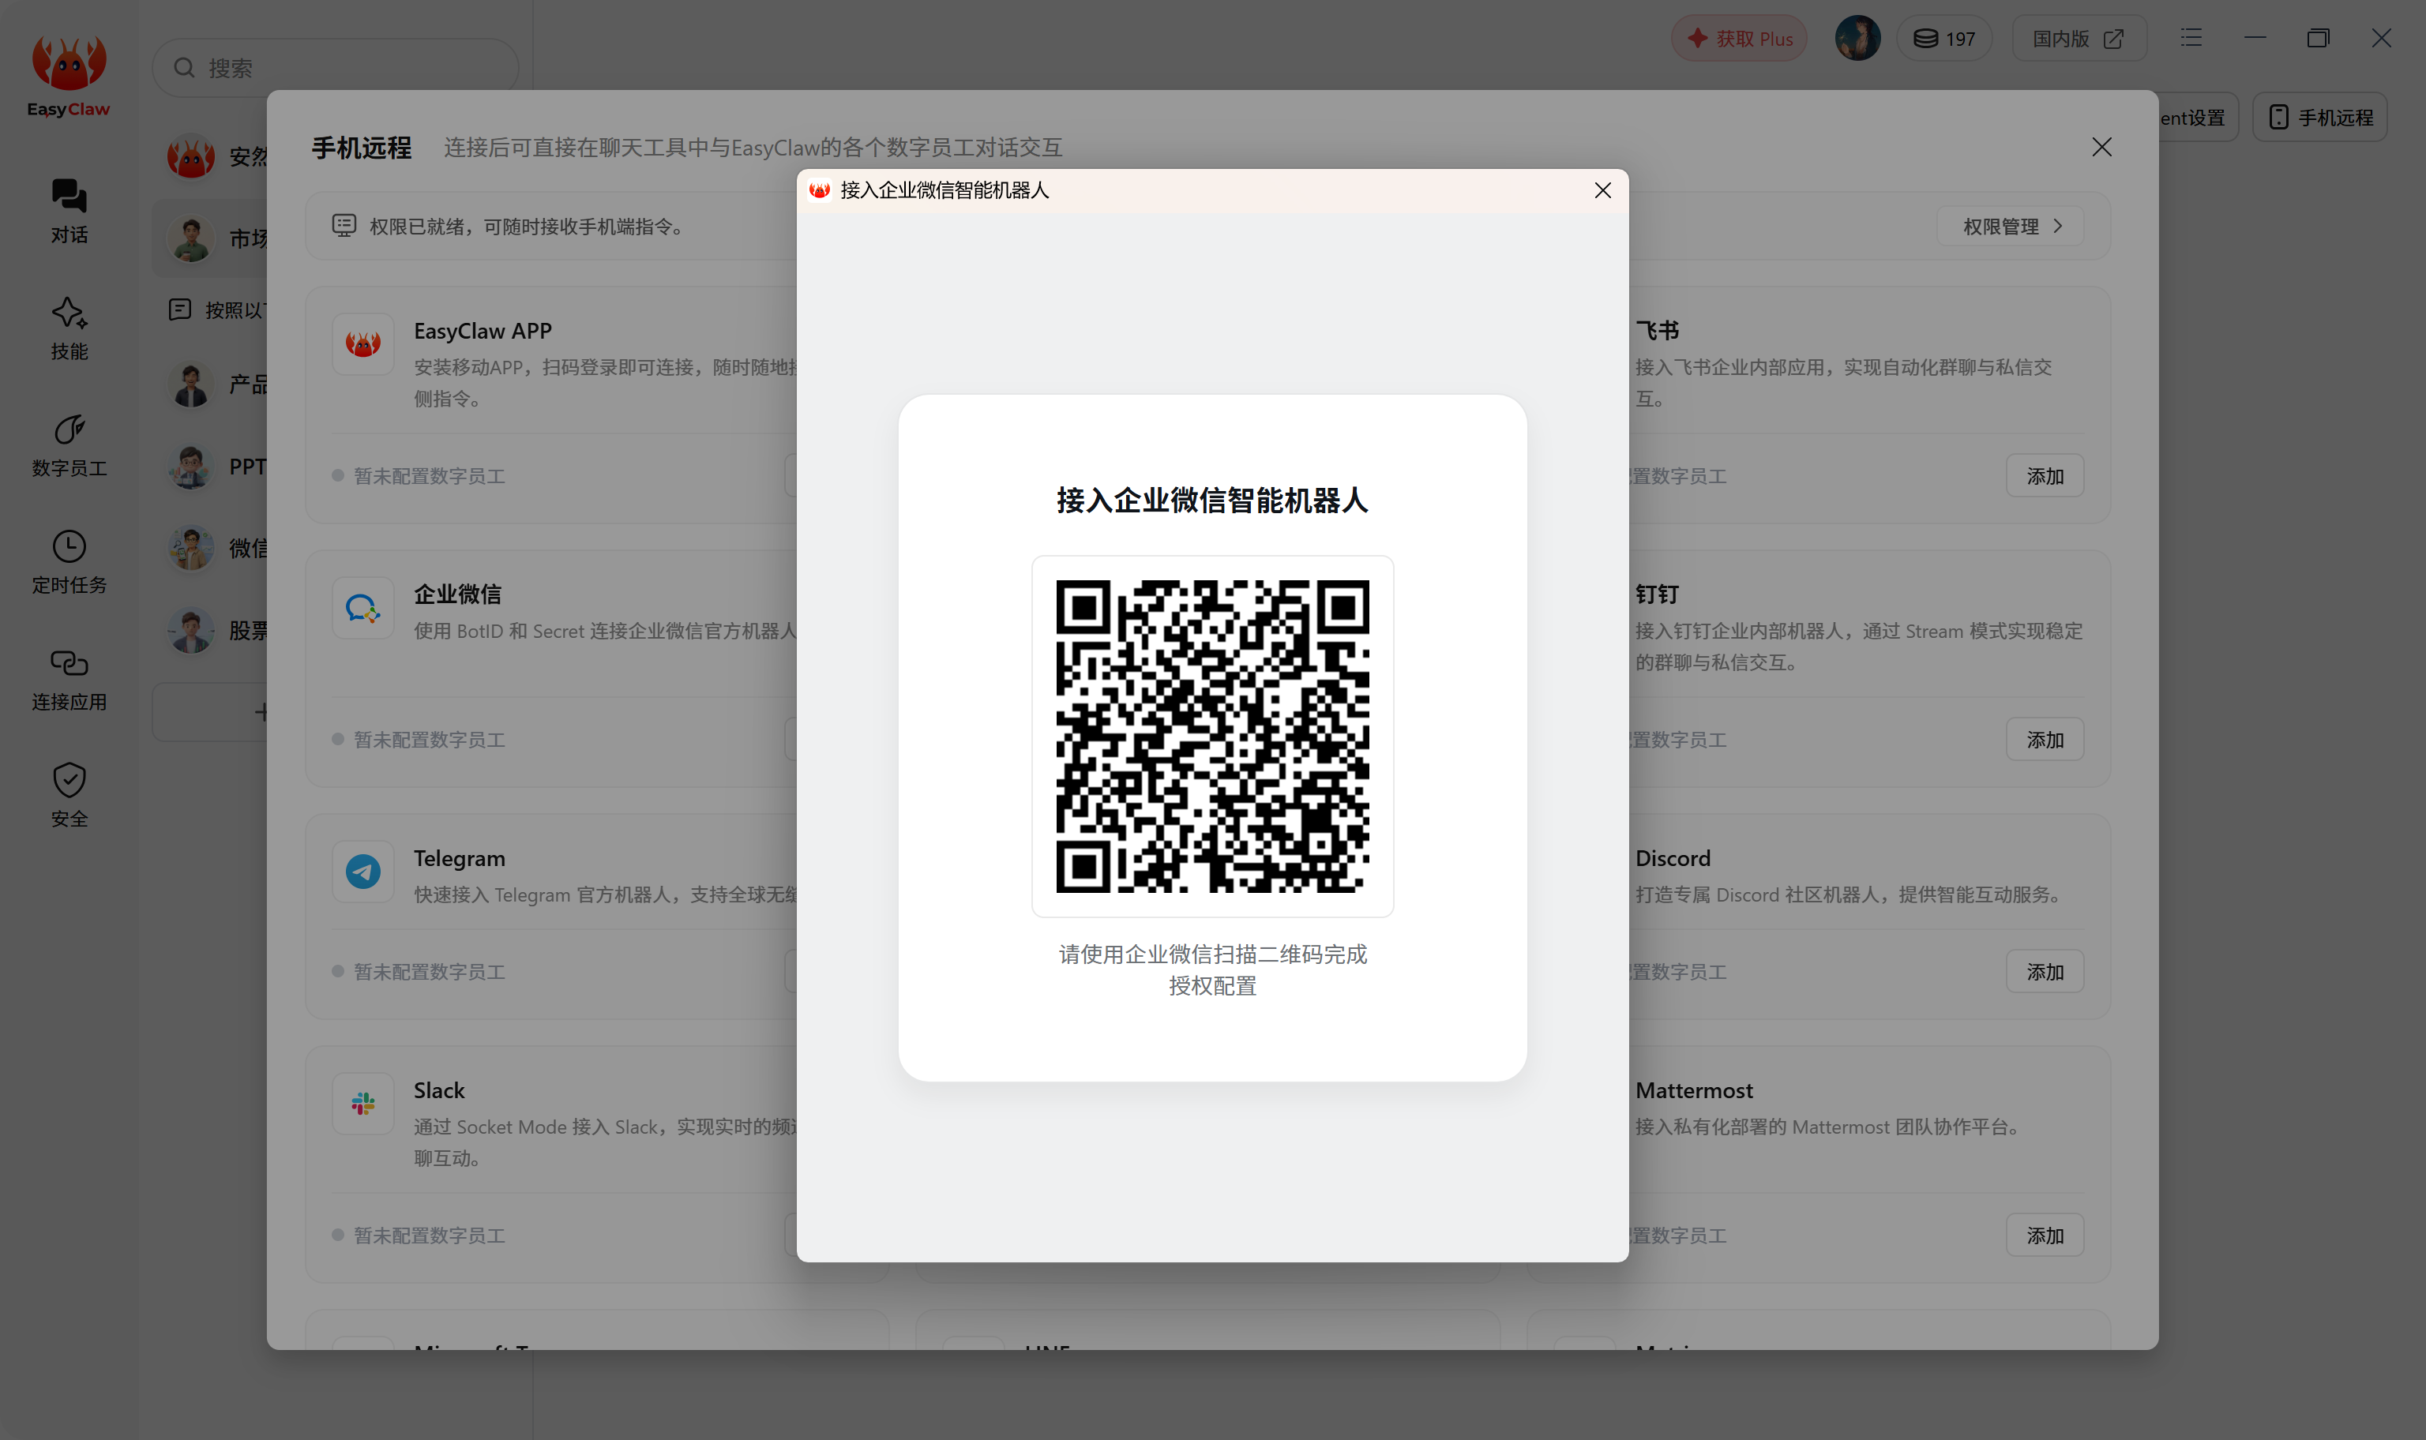The image size is (2426, 1440).
Task: Open the 对话 chat section in sidebar
Action: pos(69,211)
